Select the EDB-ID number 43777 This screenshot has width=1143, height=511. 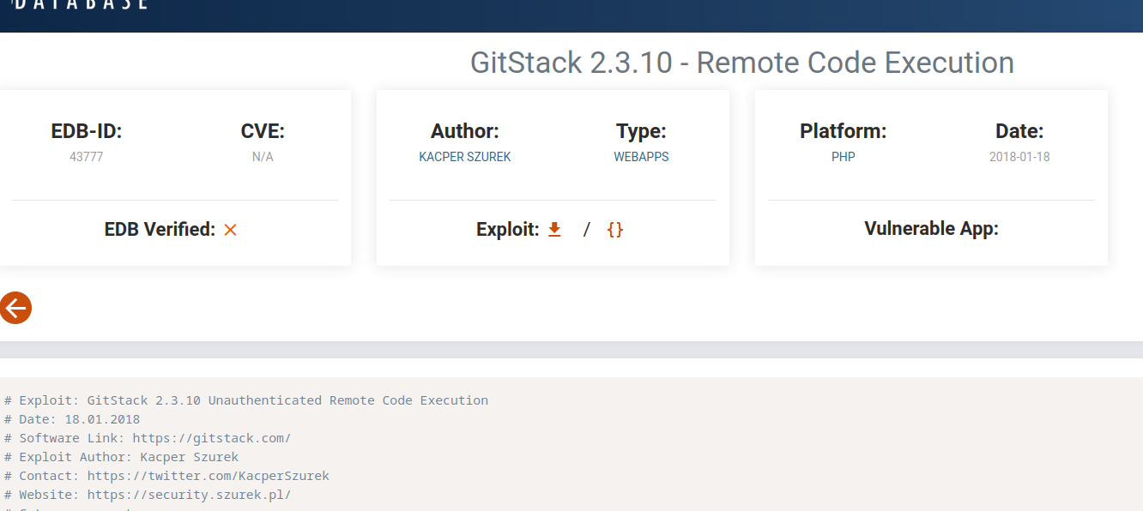pyautogui.click(x=87, y=157)
